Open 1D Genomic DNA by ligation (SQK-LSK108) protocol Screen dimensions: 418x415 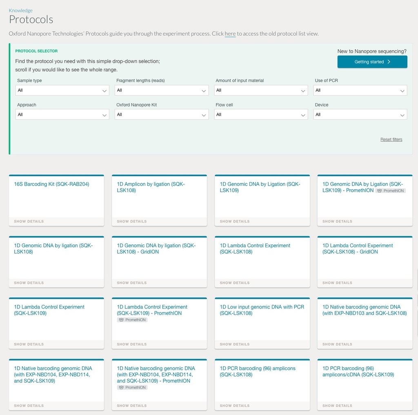tap(53, 249)
